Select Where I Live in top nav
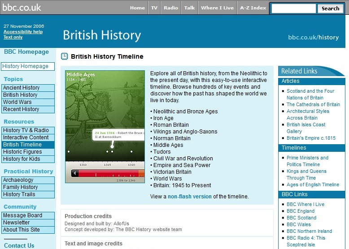The image size is (349, 249). [x=217, y=8]
